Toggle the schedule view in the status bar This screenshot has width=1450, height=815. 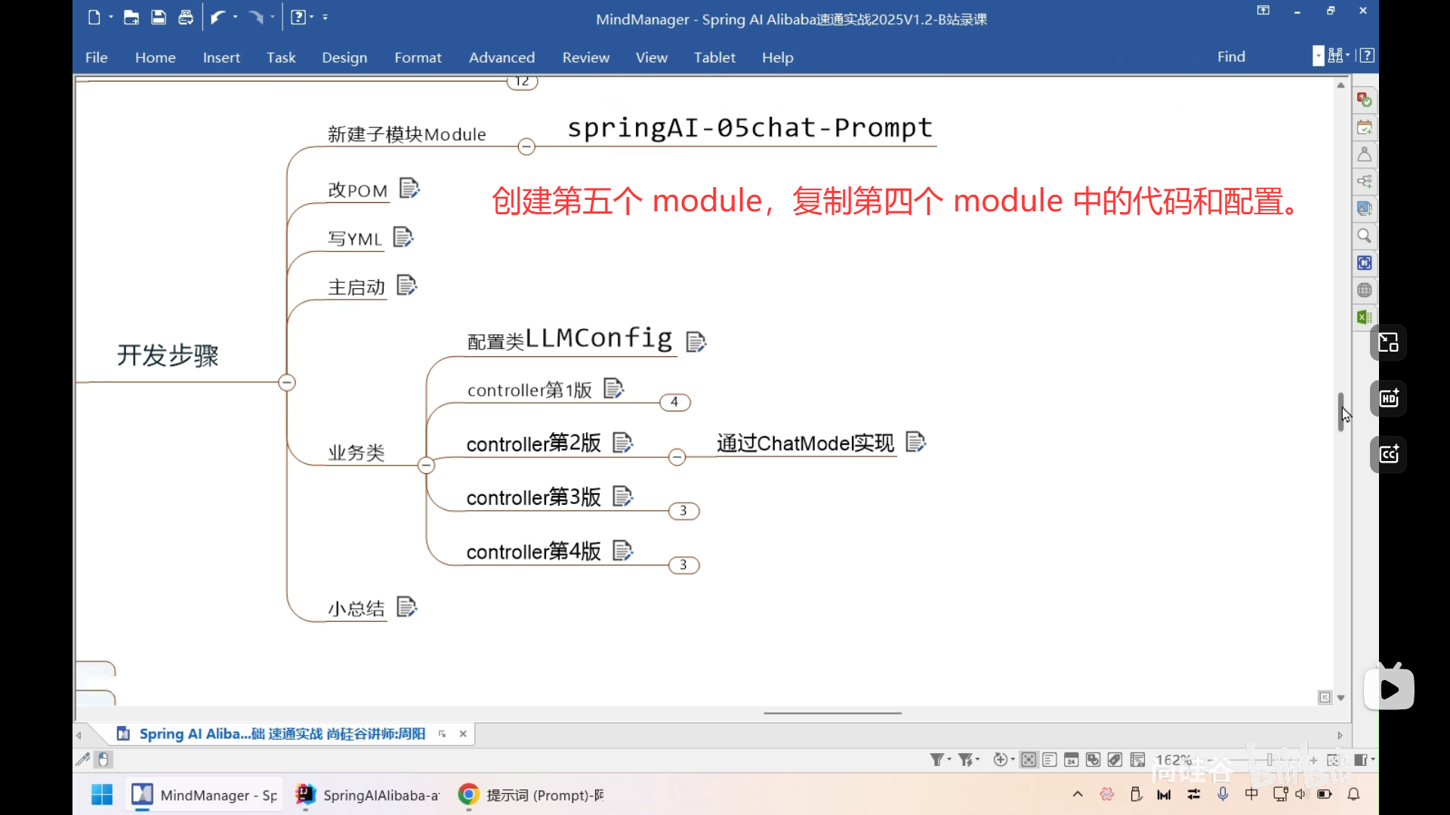1071,759
